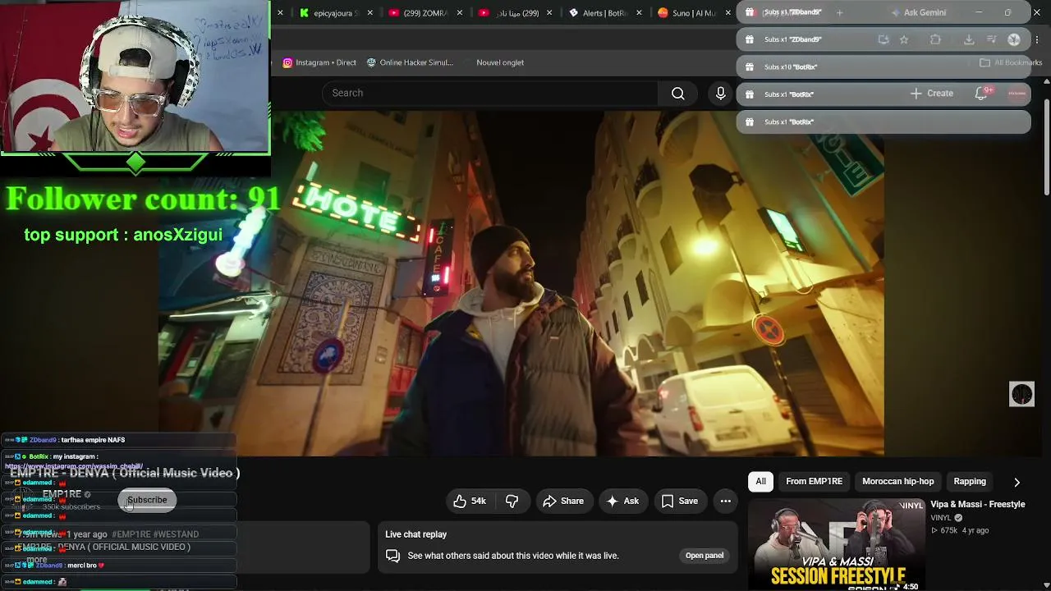Viewport: 1051px width, 591px height.
Task: Select the Moroccan hip-hop filter chip
Action: (x=898, y=482)
